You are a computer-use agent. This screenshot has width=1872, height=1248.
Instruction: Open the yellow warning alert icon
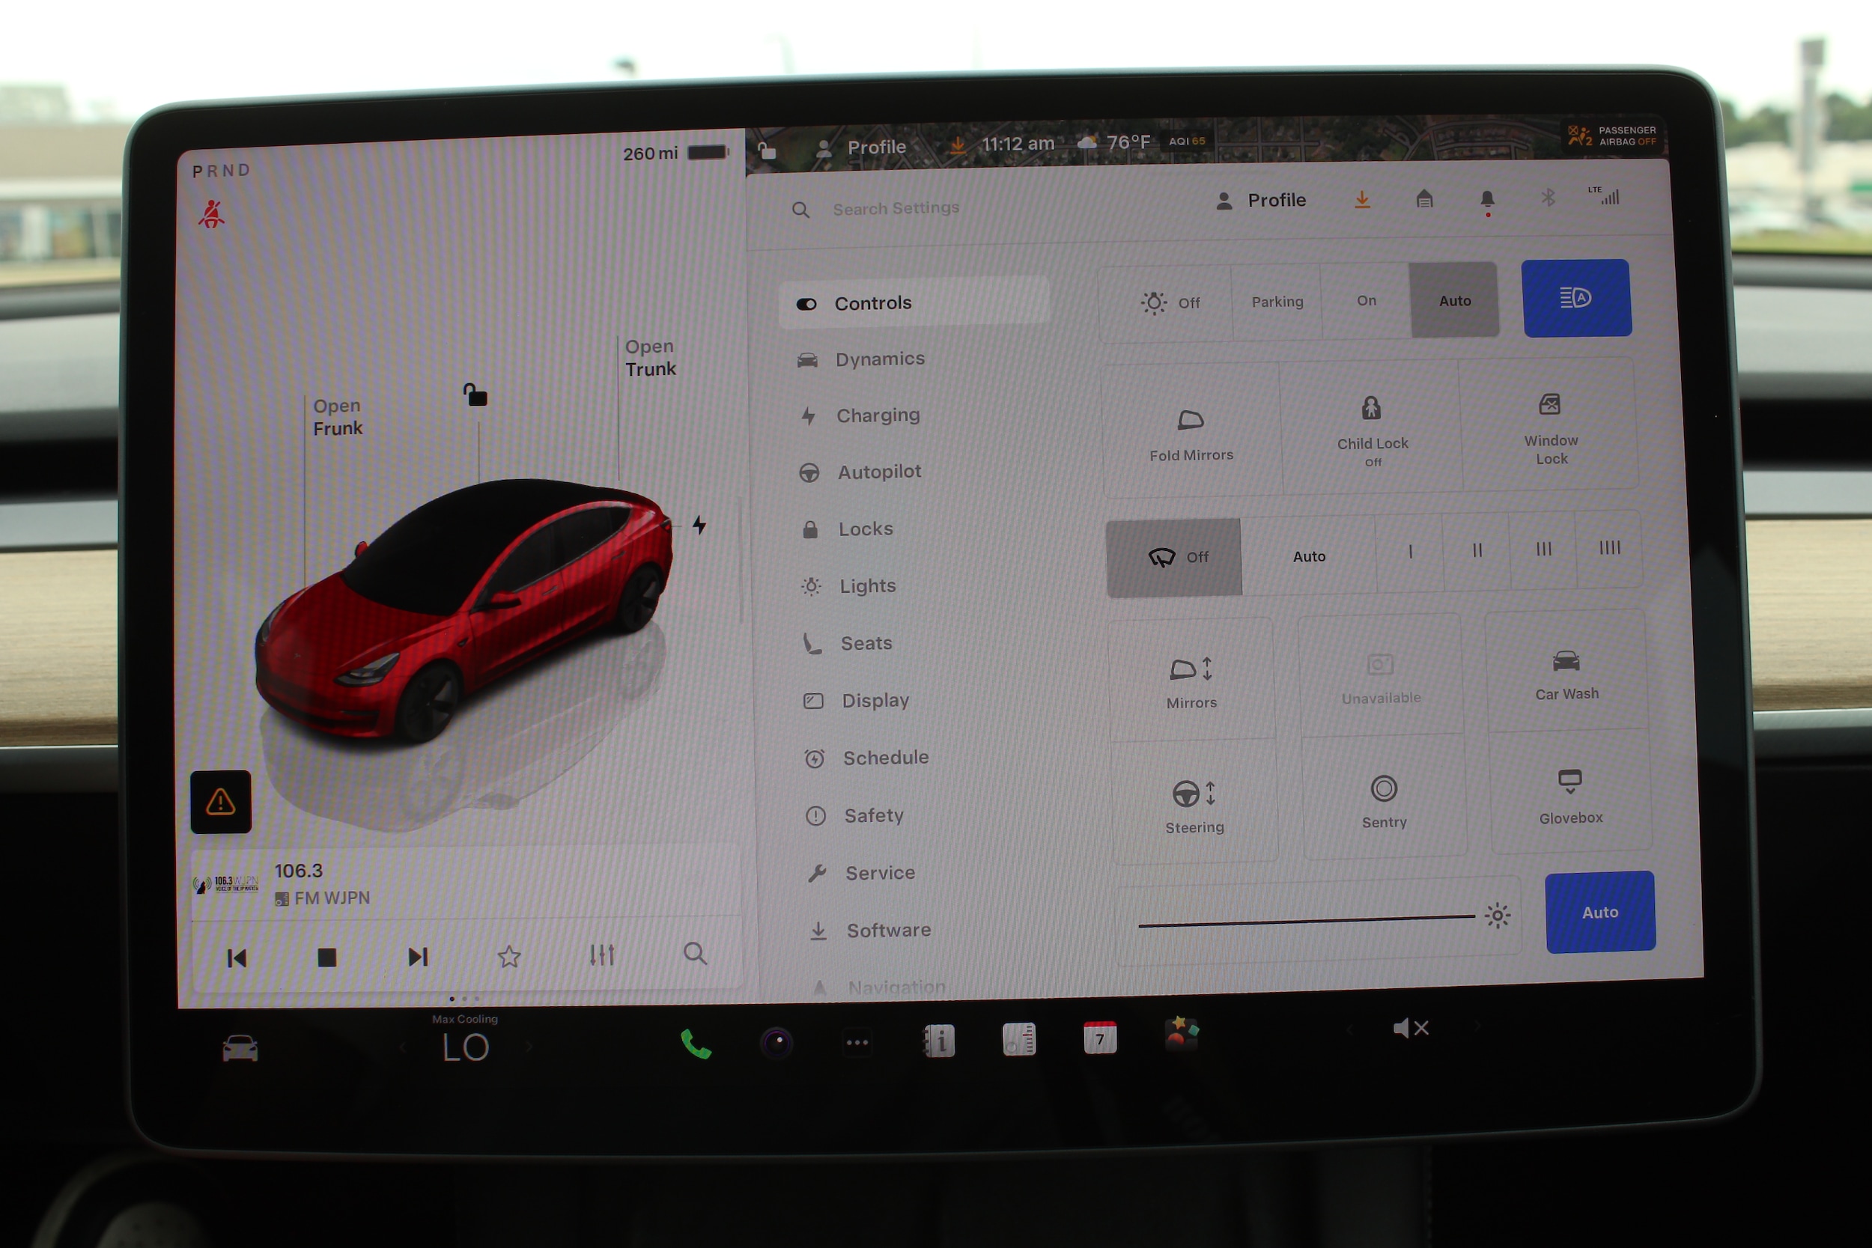pos(220,801)
